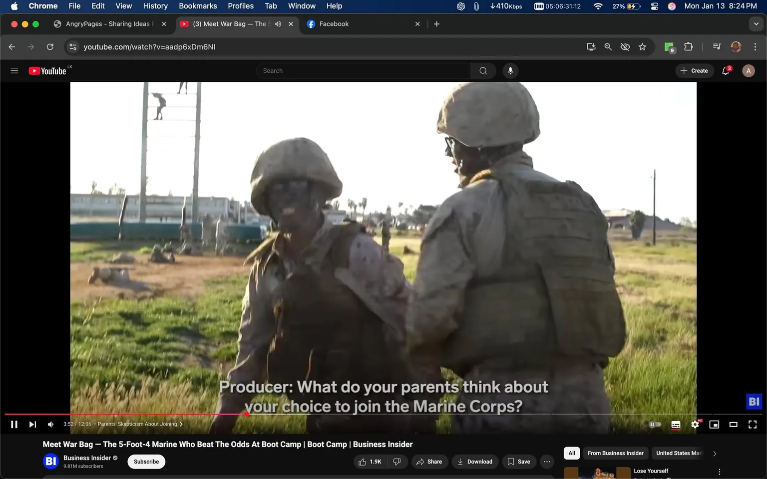Open the Bookmarks menu in the menu bar
This screenshot has height=479, width=767.
click(198, 5)
